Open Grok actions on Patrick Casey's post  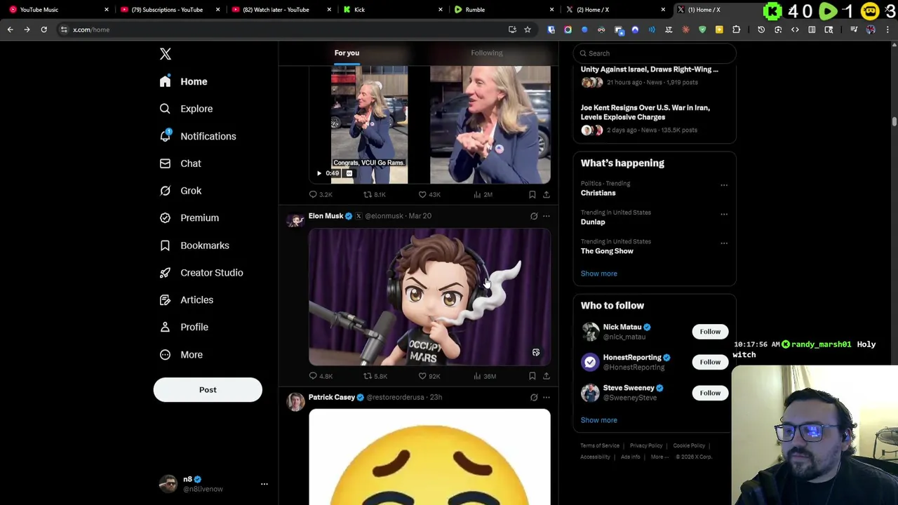tap(534, 397)
